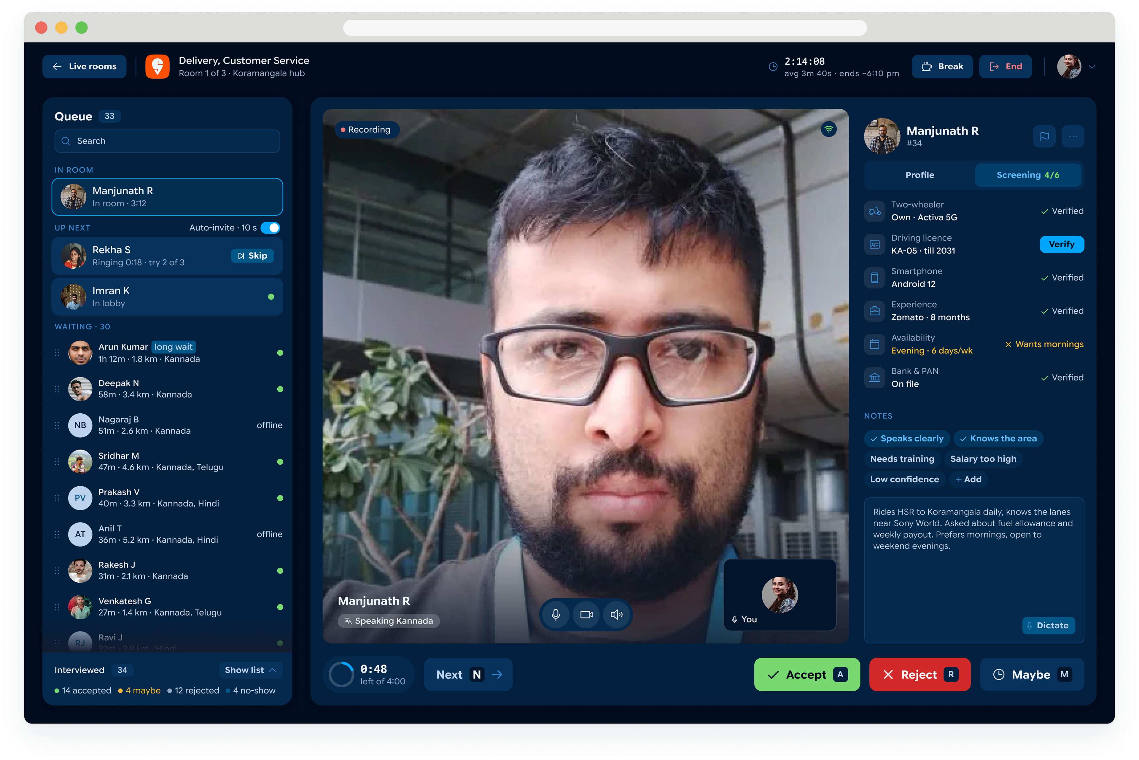The height and width of the screenshot is (760, 1139).
Task: Open the more options ellipsis menu
Action: (1073, 136)
